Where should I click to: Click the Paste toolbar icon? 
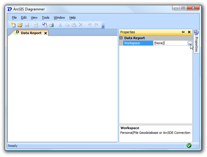click(74, 25)
